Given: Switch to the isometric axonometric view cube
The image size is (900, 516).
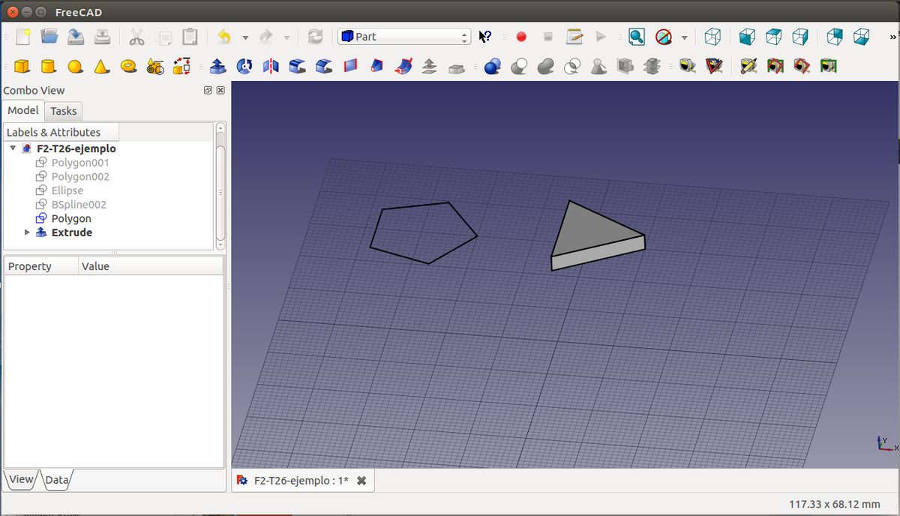Looking at the screenshot, I should 712,37.
